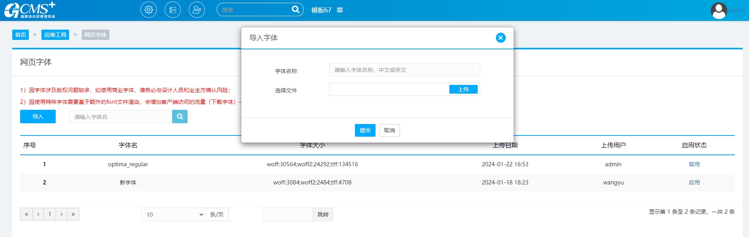The width and height of the screenshot is (749, 237).
Task: Open the 运维工具 breadcrumb
Action: (x=55, y=35)
